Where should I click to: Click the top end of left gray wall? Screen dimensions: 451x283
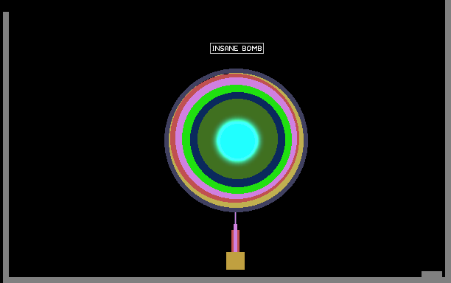(6, 13)
